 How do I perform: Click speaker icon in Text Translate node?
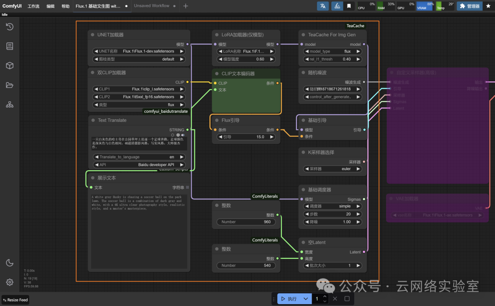pyautogui.click(x=183, y=135)
